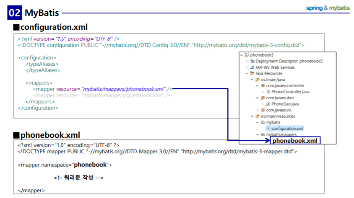The image size is (354, 198).
Task: Click the '</typeAliases>' closing tag
Action: 43,70
